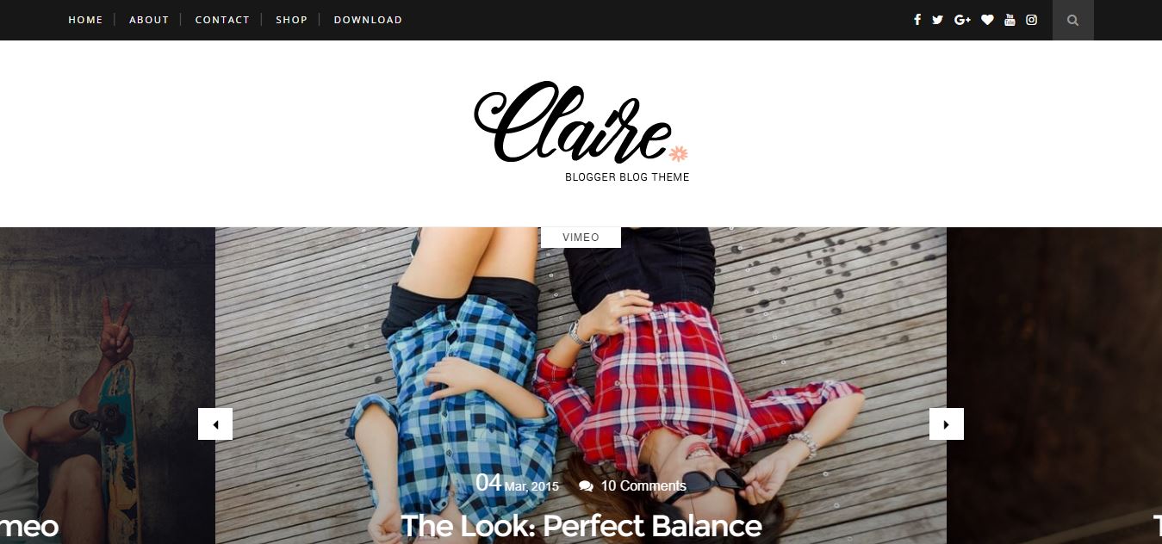
Task: Open post The Look: Perfect Balance
Action: (x=581, y=526)
